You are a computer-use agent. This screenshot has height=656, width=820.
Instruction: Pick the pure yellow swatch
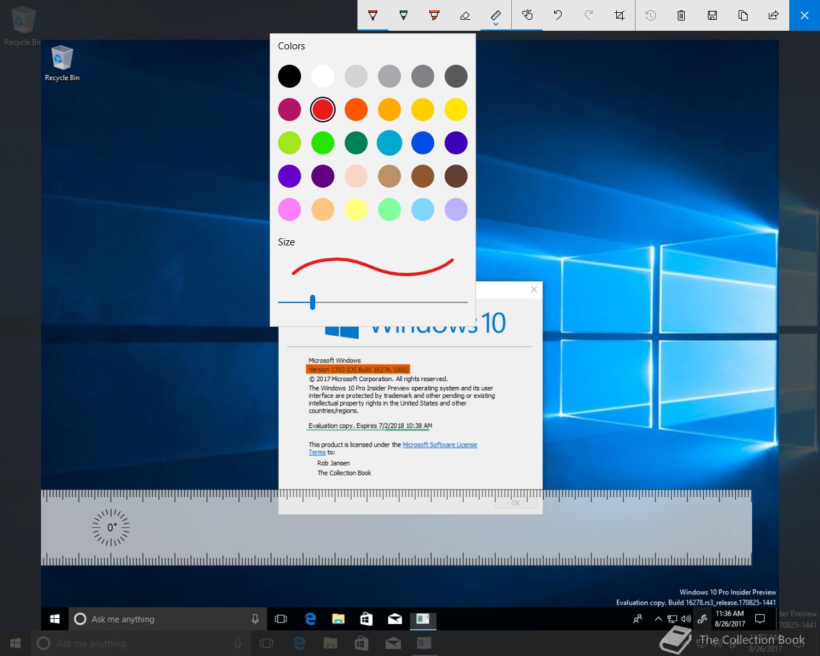456,110
